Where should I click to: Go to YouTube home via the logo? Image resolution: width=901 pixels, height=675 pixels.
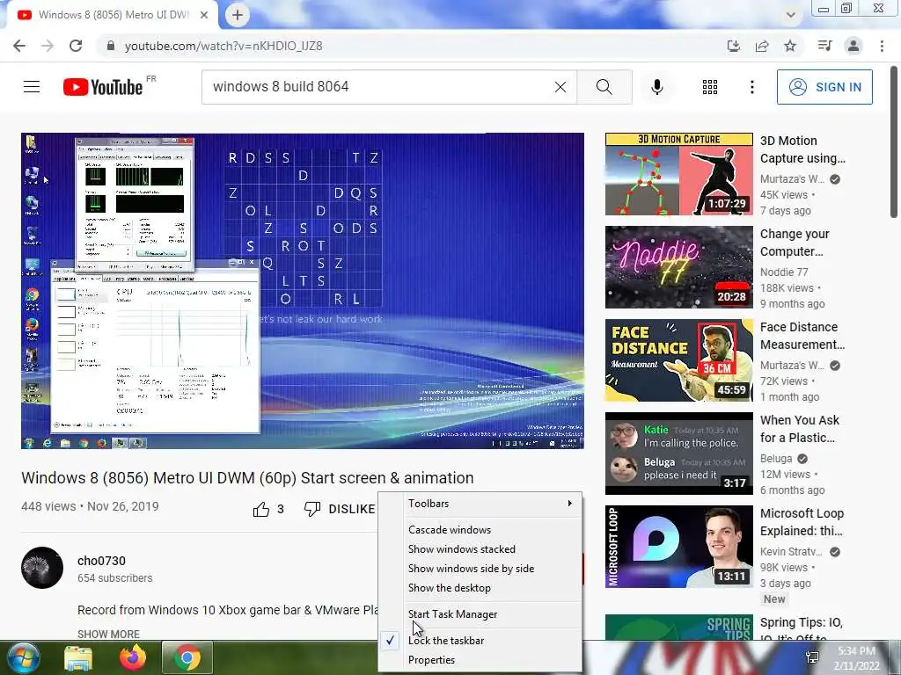[x=103, y=87]
